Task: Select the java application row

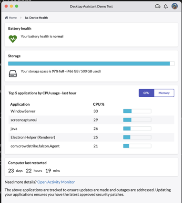Action: tap(91, 129)
